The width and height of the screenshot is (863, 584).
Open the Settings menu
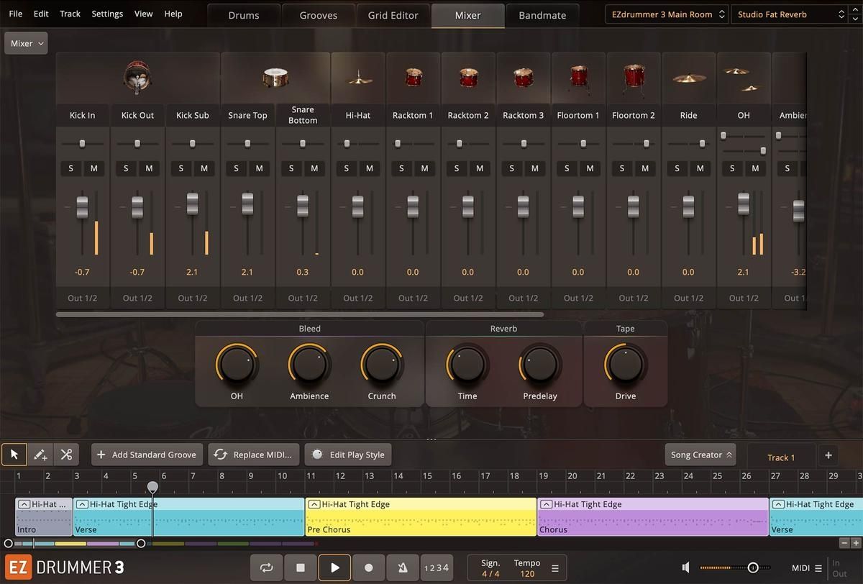tap(107, 14)
